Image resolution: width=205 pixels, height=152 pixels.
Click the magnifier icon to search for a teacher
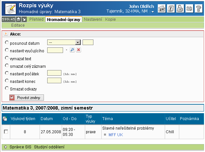pos(72,50)
